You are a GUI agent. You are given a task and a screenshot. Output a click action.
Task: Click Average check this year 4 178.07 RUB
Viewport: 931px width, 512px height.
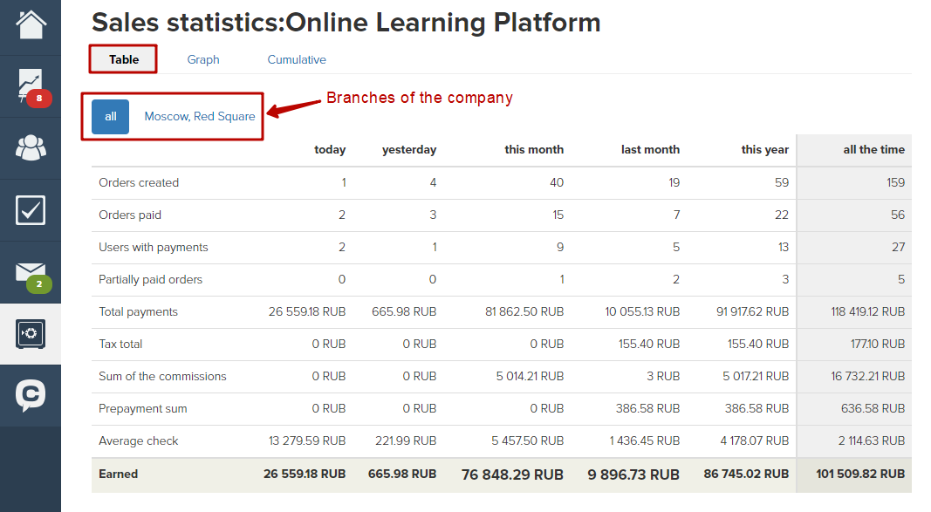click(x=754, y=440)
